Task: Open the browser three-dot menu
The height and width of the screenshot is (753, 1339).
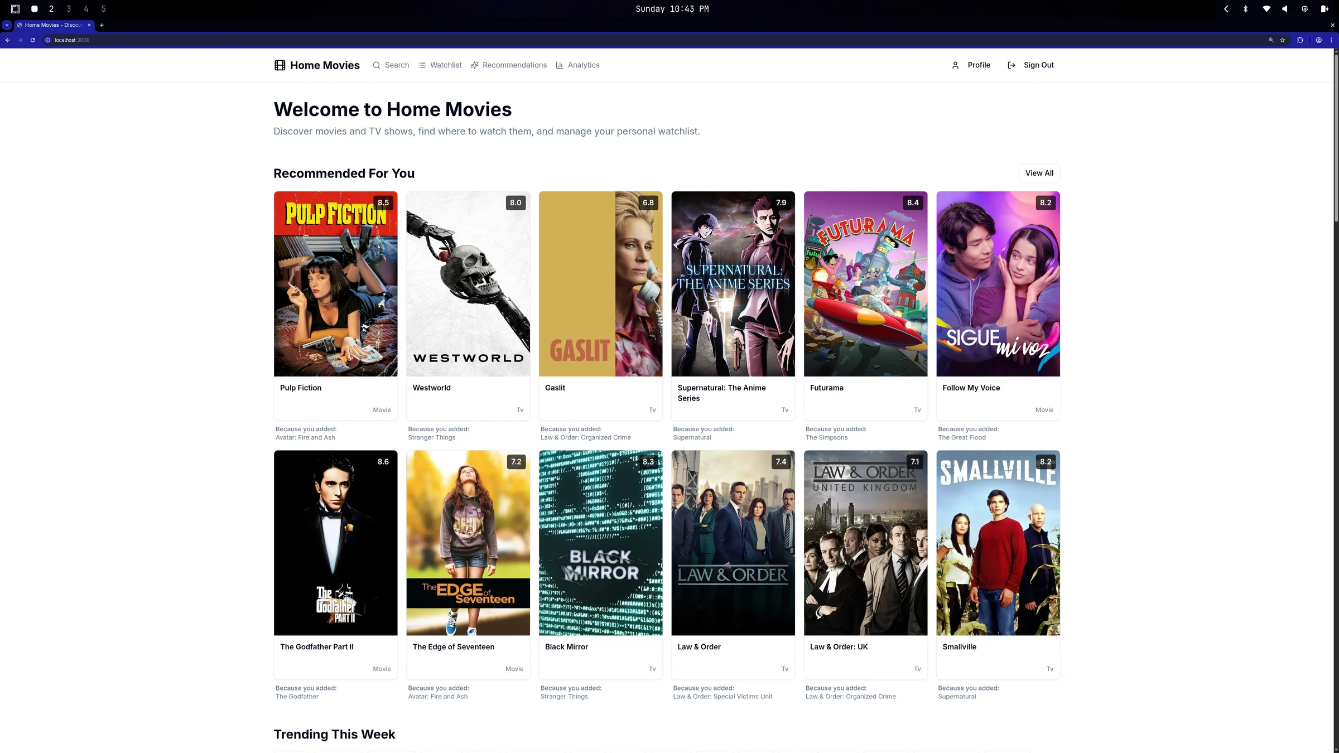Action: coord(1331,40)
